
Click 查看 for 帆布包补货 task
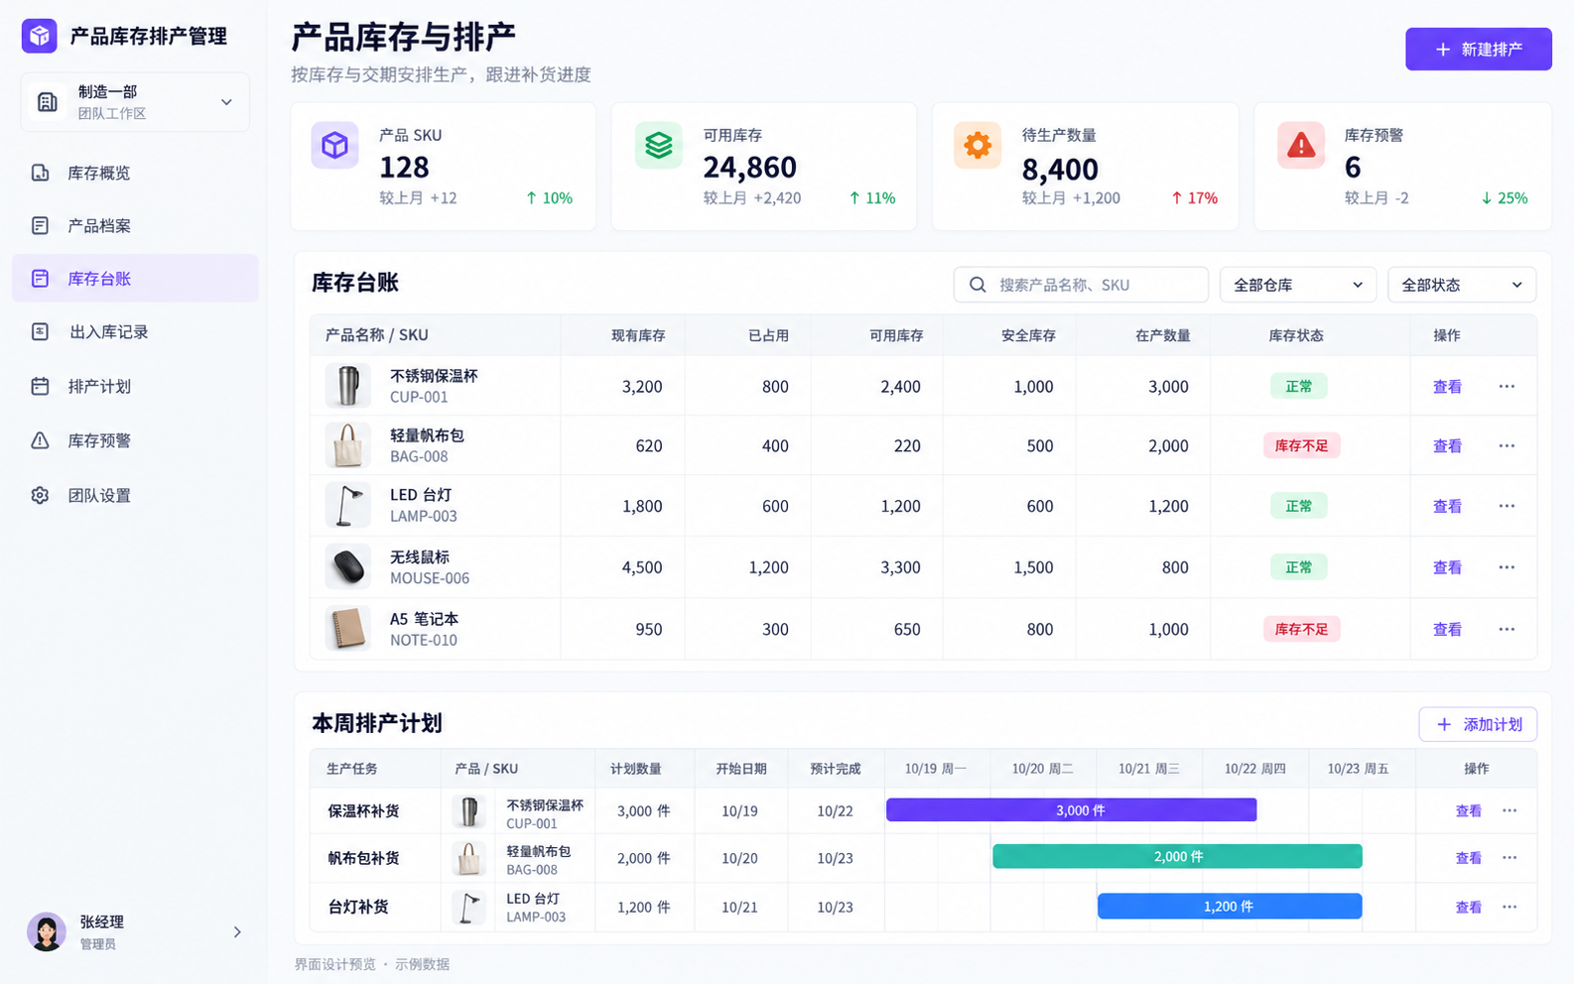pyautogui.click(x=1468, y=858)
